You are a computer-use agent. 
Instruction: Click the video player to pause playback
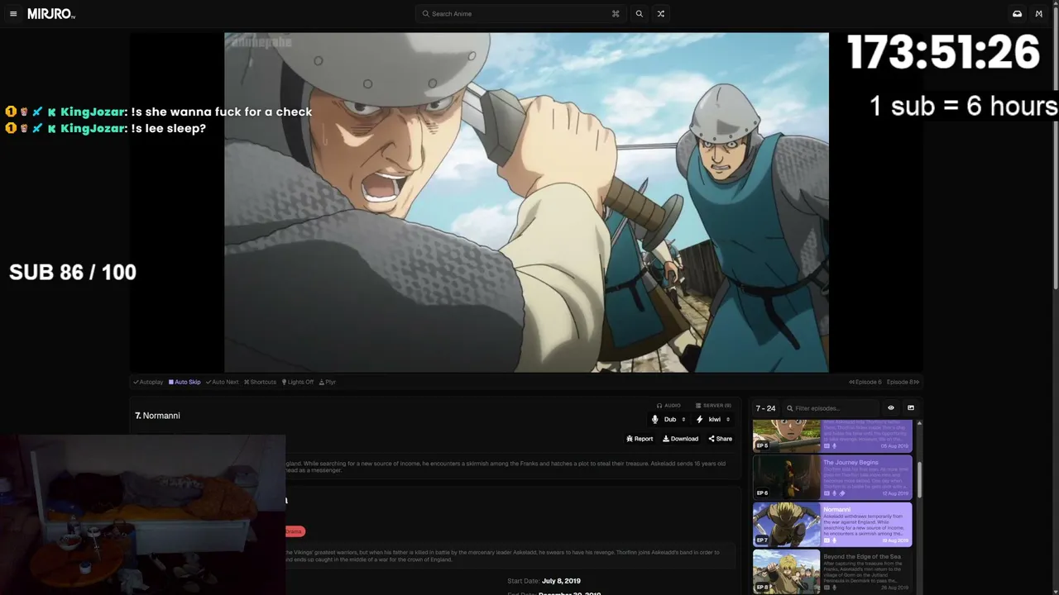(x=526, y=202)
